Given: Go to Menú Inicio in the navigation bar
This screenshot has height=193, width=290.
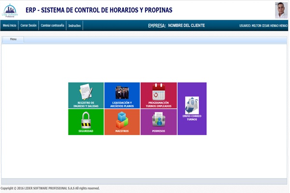Looking at the screenshot, I should 10,25.
